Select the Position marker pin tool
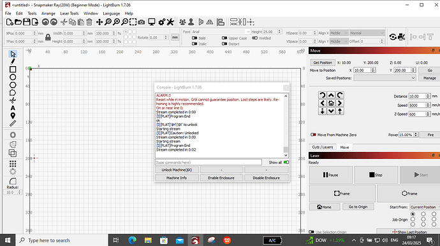 pos(13,116)
